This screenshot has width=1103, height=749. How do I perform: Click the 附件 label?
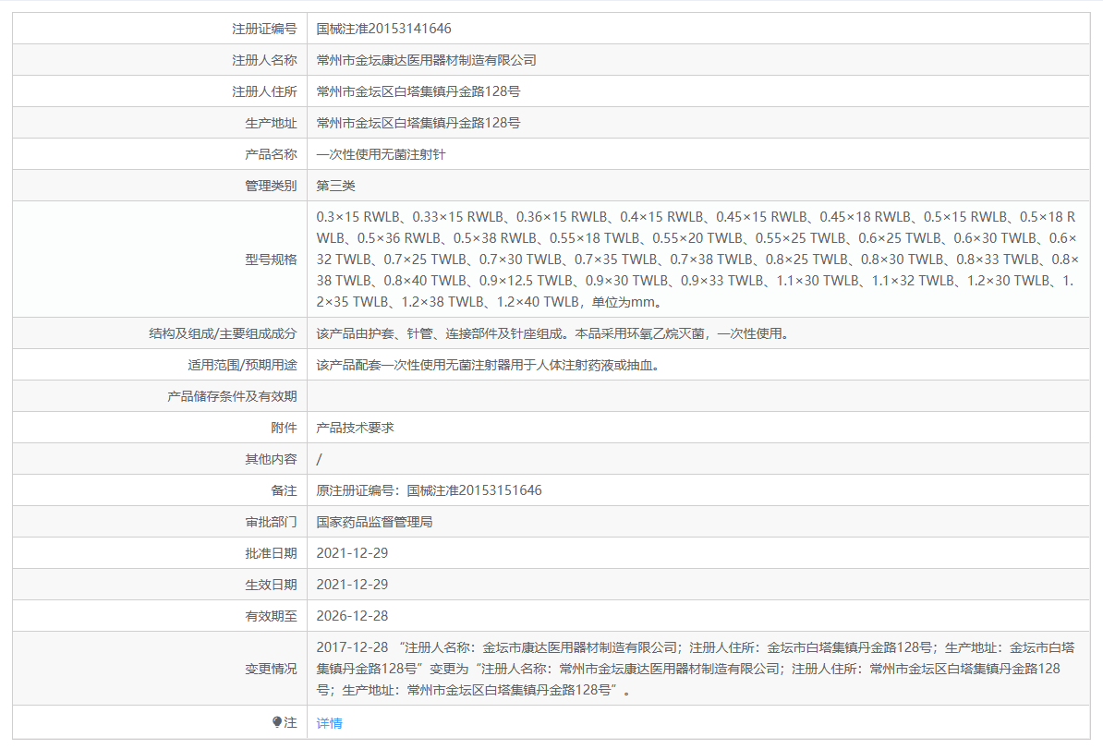tap(285, 428)
